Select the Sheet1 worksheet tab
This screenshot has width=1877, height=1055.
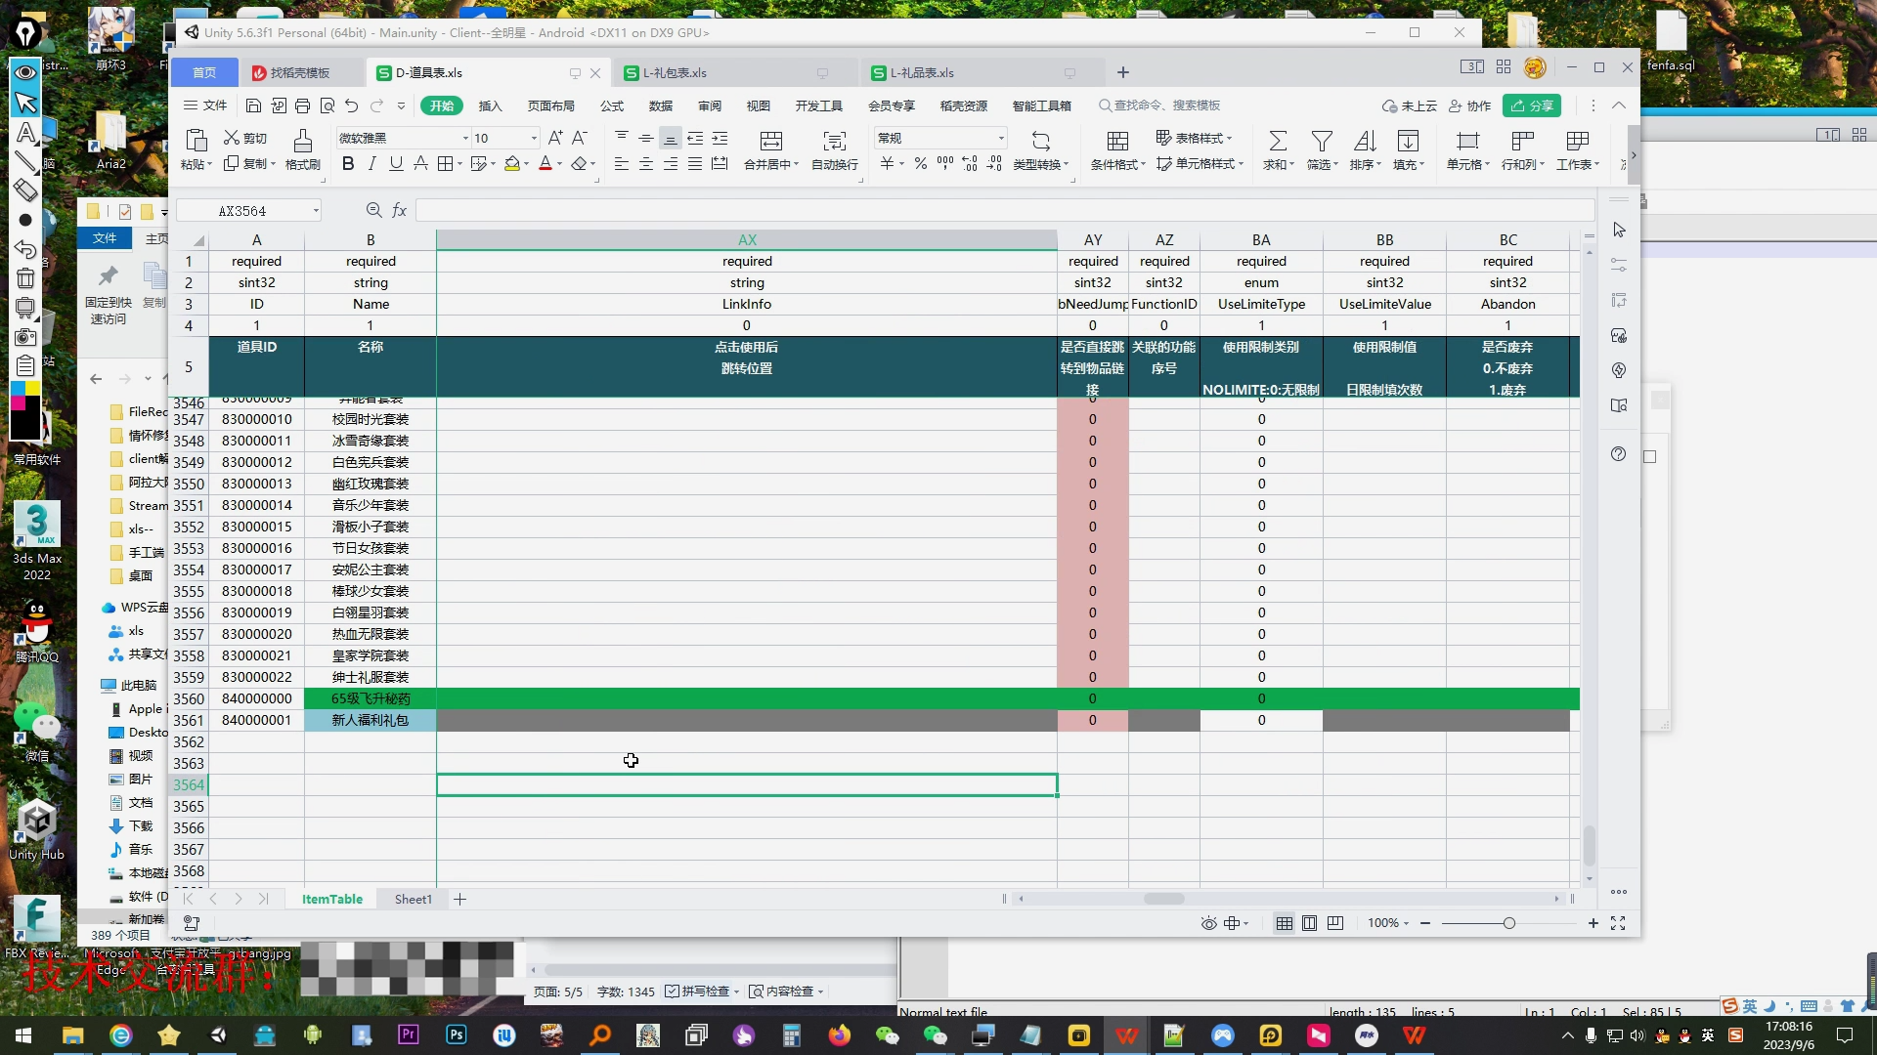tap(413, 899)
